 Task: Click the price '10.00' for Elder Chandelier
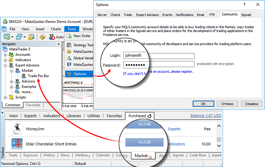click(206, 144)
